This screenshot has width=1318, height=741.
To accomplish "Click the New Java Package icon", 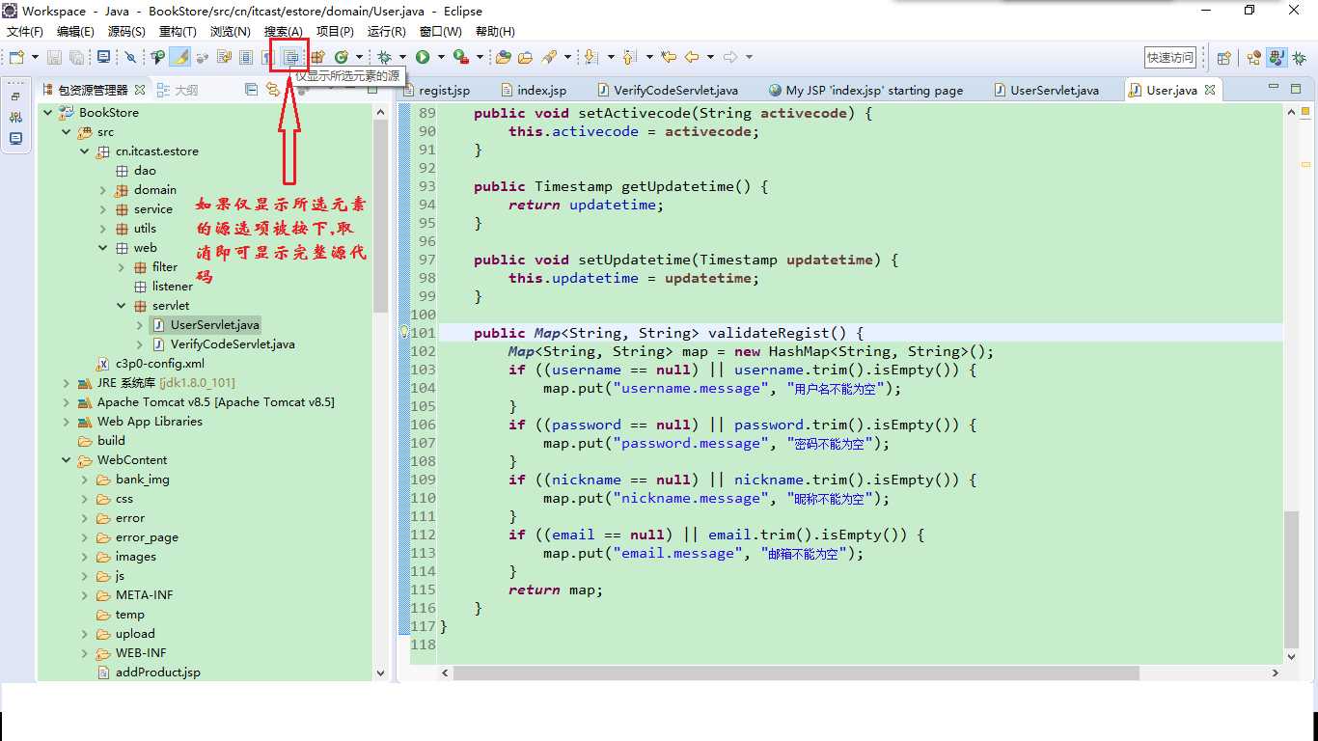I will click(x=316, y=57).
